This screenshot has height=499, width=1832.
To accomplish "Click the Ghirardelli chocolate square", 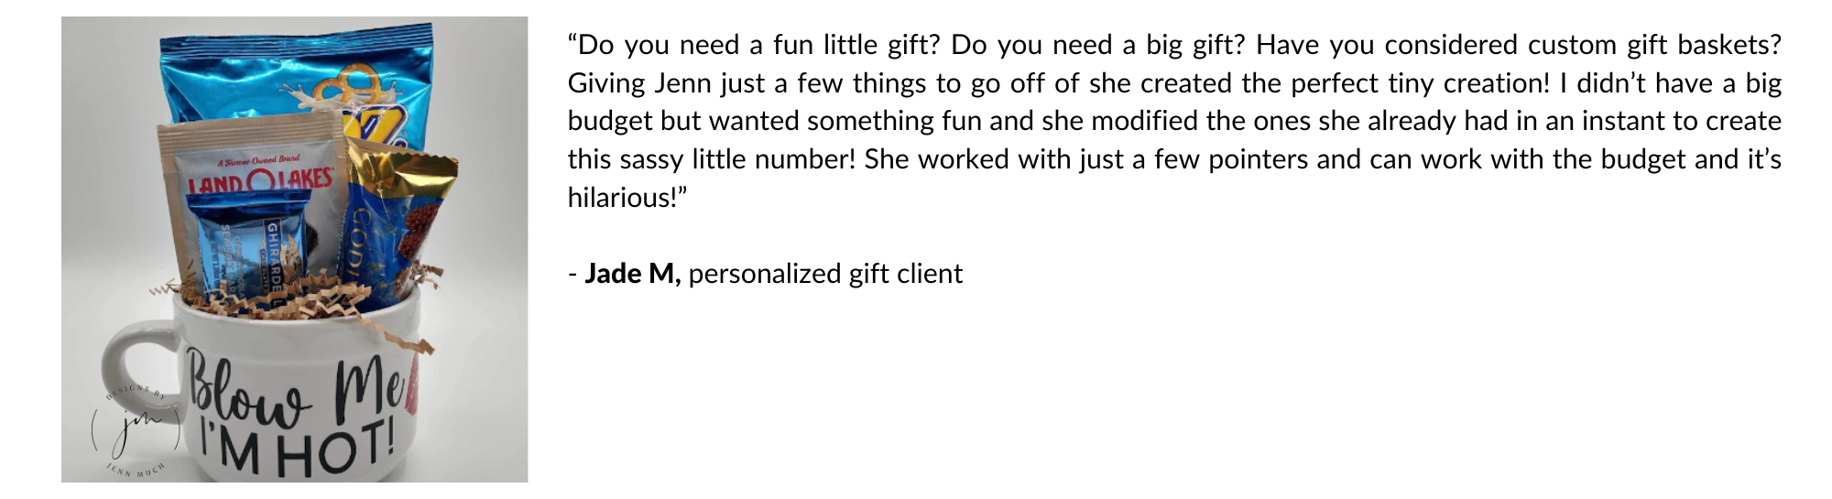I will [247, 241].
